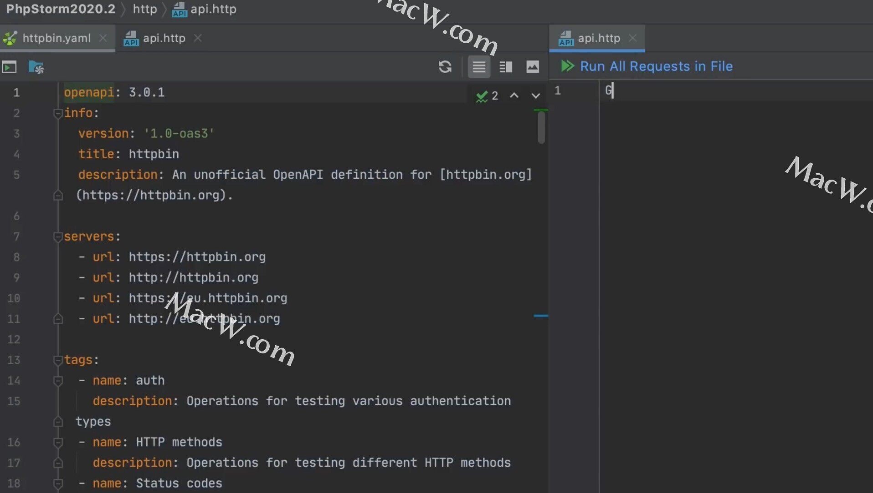Image resolution: width=873 pixels, height=493 pixels.
Task: Collapse the info: block fold marker
Action: coord(58,113)
